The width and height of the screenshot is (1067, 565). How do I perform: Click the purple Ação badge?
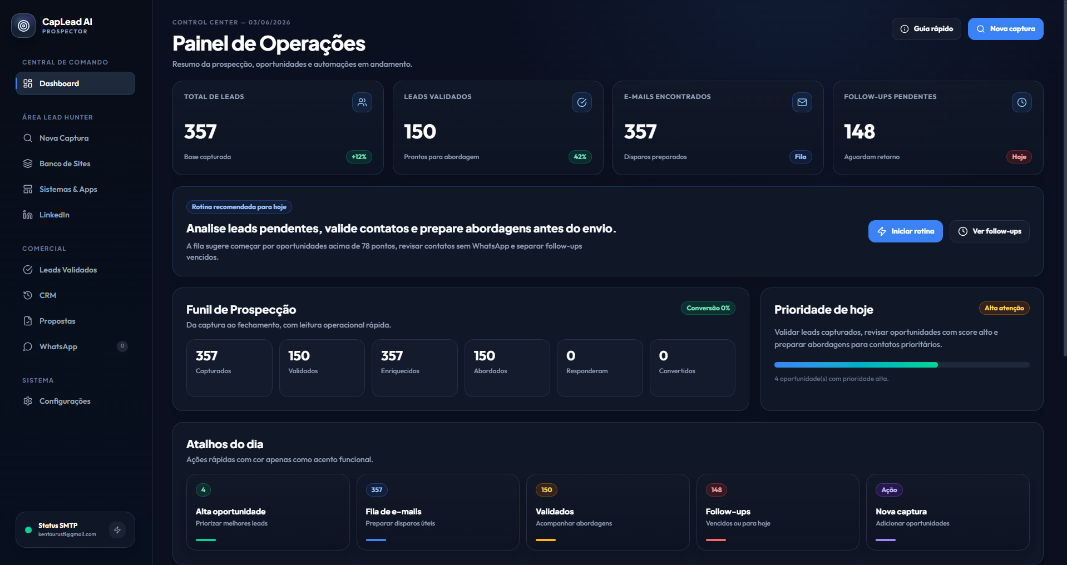click(x=889, y=490)
